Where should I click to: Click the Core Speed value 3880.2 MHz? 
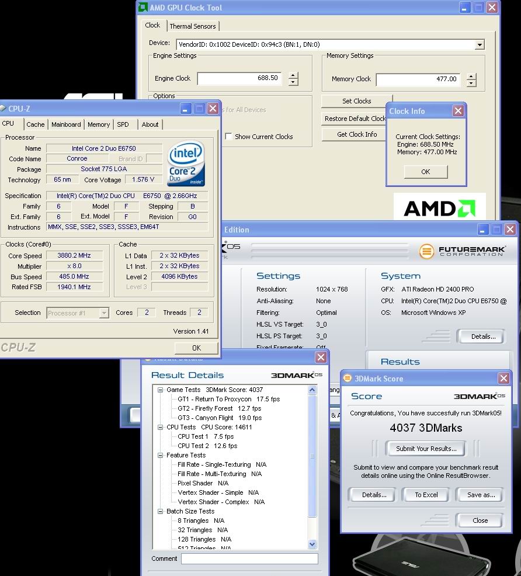tap(74, 255)
